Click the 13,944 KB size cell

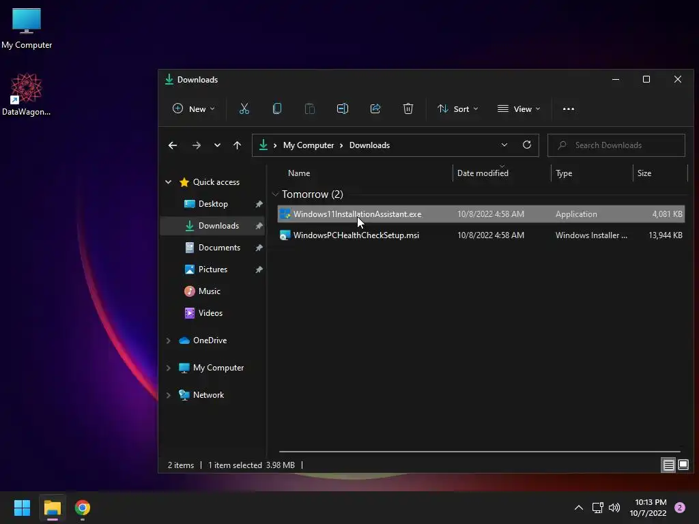(x=665, y=235)
